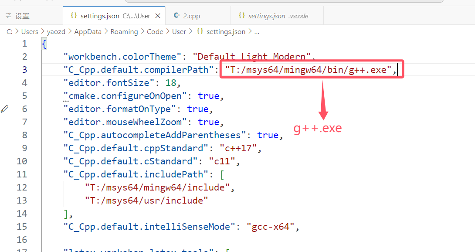This screenshot has height=252, width=475.
Task: Click "T:/msys64/usr/include" path
Action: click(x=146, y=201)
